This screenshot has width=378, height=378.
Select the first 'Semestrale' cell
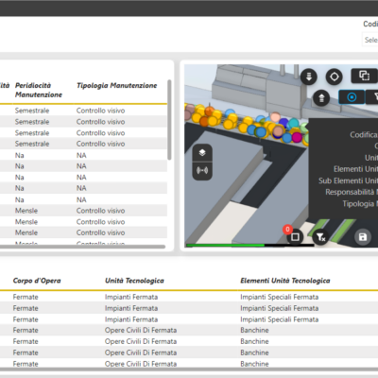(x=32, y=111)
